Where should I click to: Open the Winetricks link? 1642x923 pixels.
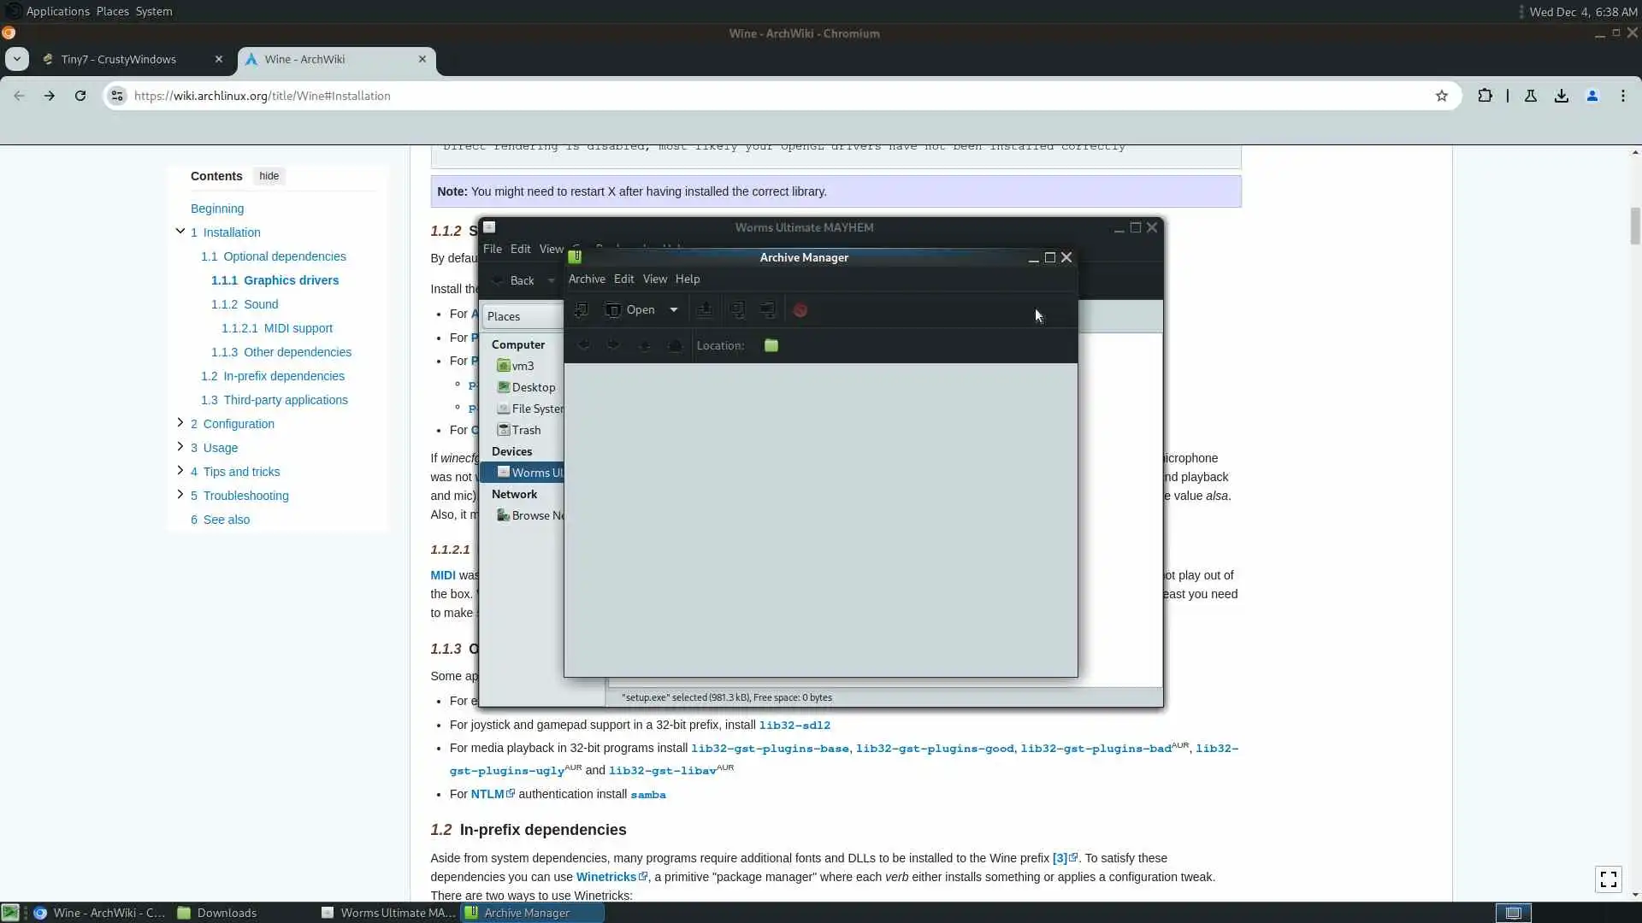[x=605, y=877]
